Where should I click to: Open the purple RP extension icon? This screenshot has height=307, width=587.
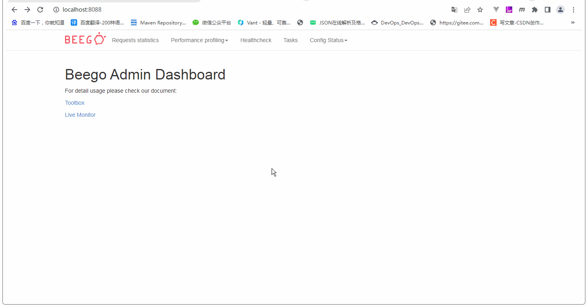509,10
